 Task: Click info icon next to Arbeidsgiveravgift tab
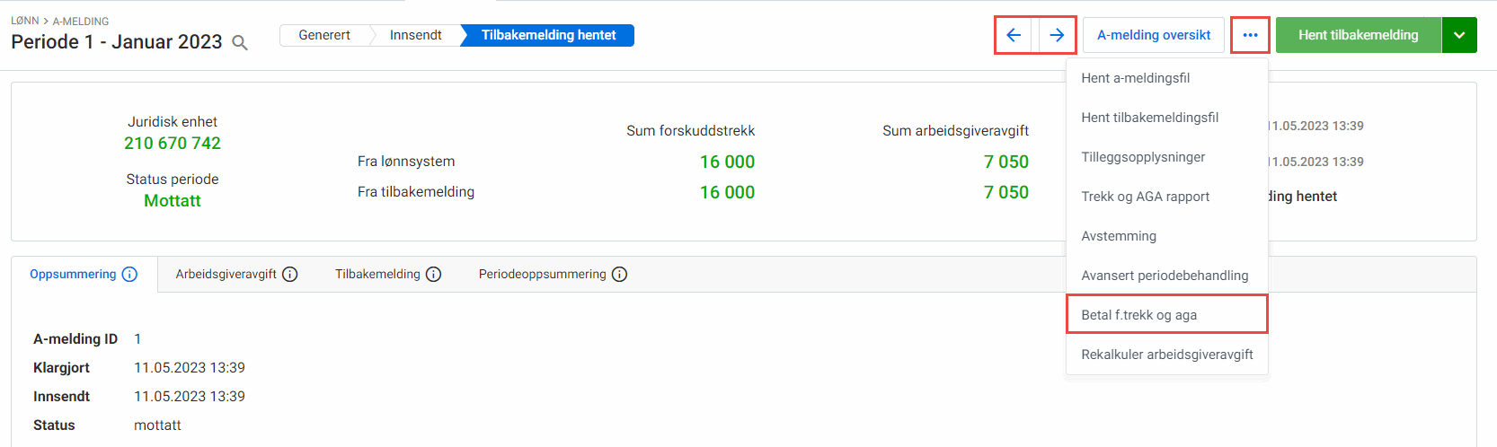tap(290, 275)
